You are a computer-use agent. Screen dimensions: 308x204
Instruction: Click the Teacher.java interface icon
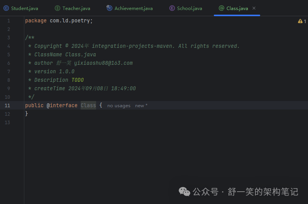58,8
